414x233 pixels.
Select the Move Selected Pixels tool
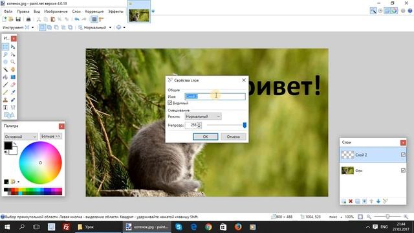point(13,47)
